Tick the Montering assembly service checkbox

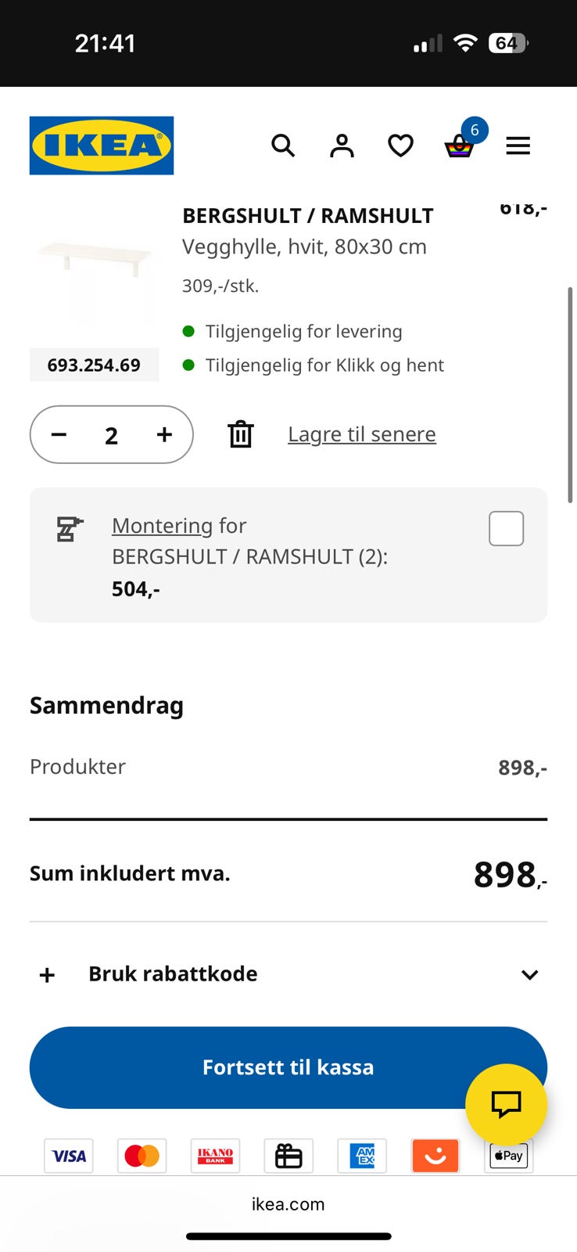[x=506, y=528]
